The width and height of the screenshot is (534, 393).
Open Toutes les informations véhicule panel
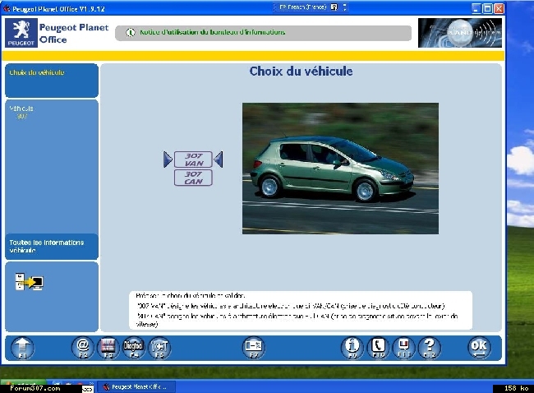(x=52, y=247)
